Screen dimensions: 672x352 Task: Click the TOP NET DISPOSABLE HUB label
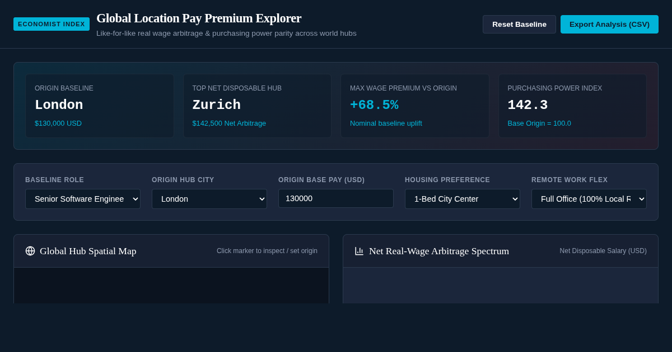click(237, 88)
